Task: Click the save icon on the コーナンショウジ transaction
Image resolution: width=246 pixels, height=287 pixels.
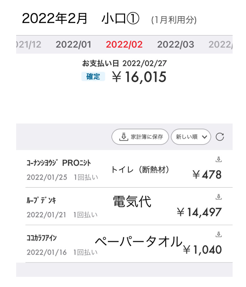Action: (219, 159)
